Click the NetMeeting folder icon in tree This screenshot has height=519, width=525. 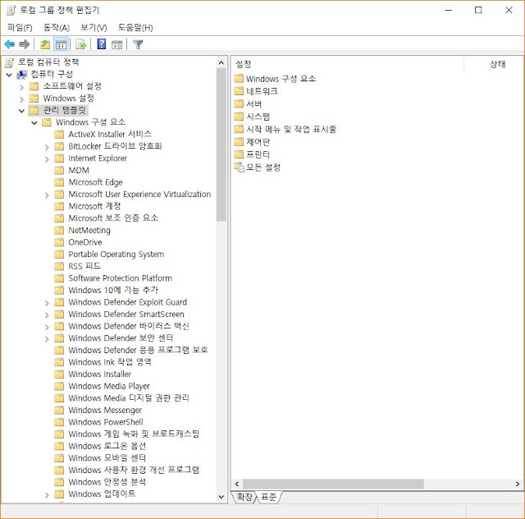click(59, 230)
